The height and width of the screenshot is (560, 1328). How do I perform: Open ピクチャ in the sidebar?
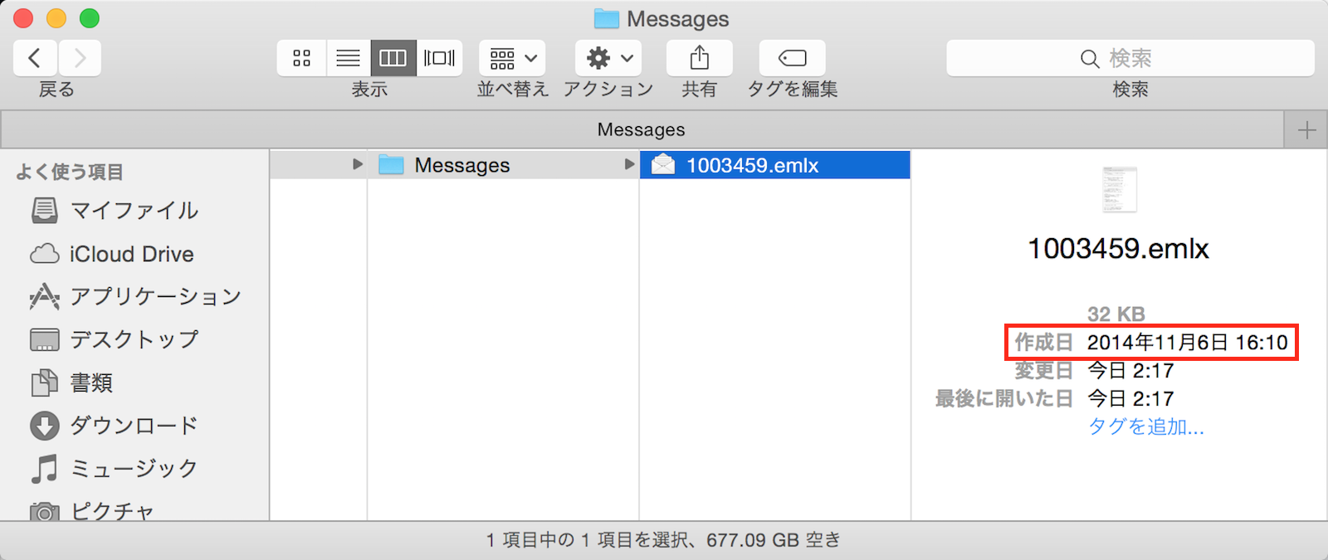click(113, 511)
